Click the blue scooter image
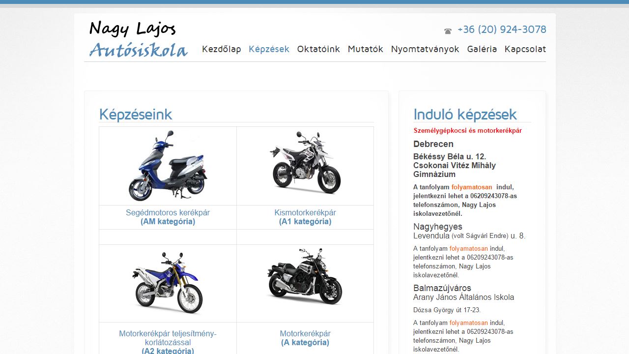This screenshot has width=629, height=354. point(168,165)
